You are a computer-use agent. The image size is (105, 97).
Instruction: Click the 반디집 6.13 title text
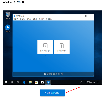pyautogui.click(x=20, y=16)
